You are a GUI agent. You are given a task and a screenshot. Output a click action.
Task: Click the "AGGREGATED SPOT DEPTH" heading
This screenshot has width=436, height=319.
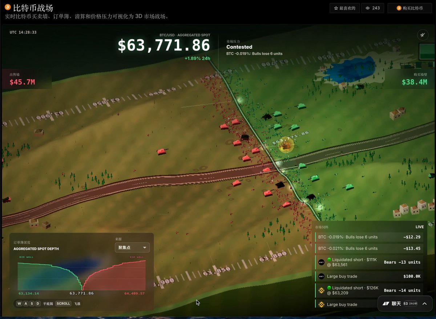click(36, 249)
